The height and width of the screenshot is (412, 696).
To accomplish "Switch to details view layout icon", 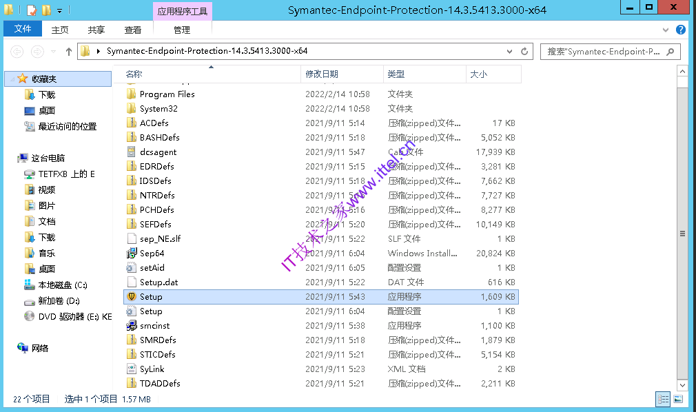I will tap(663, 399).
